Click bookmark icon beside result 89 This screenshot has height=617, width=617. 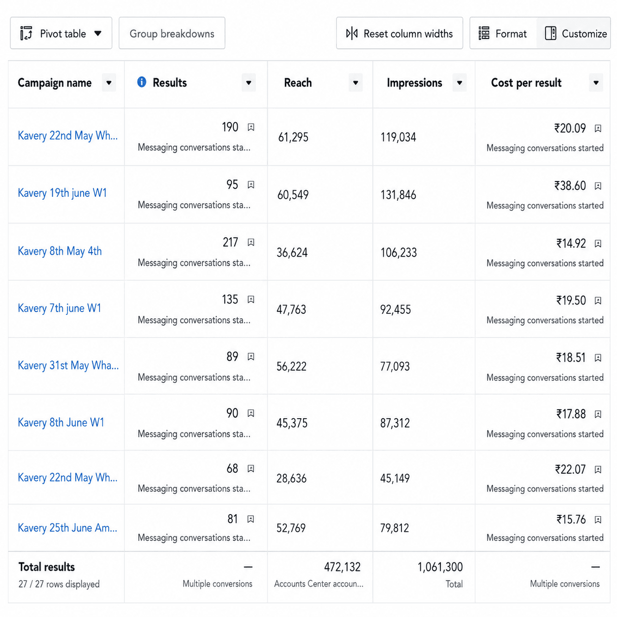[251, 356]
